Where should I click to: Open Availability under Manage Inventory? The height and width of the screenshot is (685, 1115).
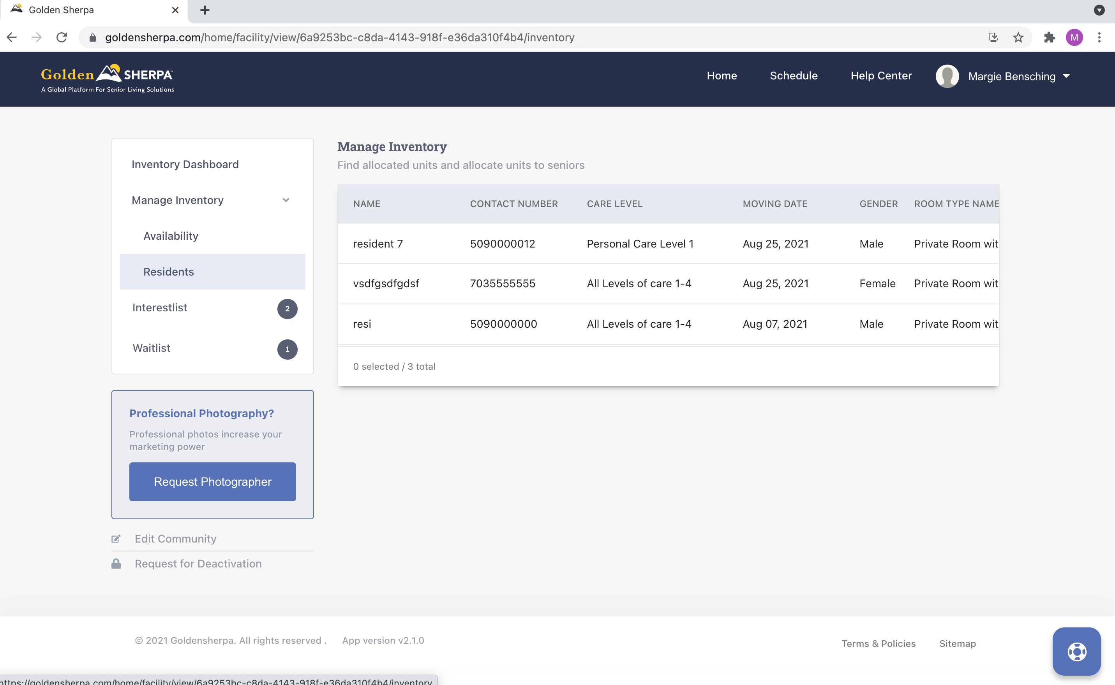[x=171, y=236]
